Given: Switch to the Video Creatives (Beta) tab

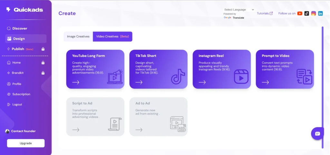Looking at the screenshot, I should point(112,37).
